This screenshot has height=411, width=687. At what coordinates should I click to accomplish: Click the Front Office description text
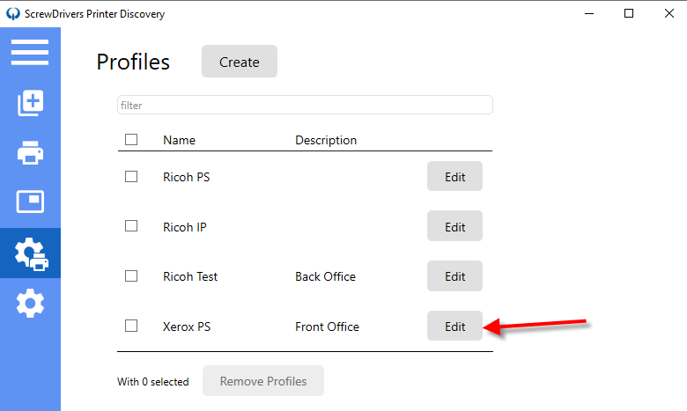(x=328, y=327)
